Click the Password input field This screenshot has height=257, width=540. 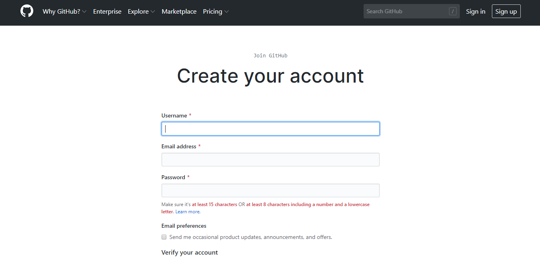[271, 190]
